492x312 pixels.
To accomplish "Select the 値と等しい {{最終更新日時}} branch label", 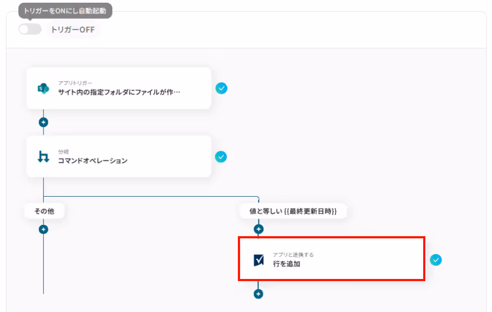I will point(293,211).
